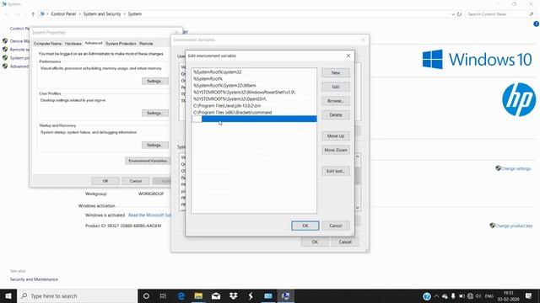The height and width of the screenshot is (303, 540).
Task: Click Change settings link in System window
Action: (516, 168)
